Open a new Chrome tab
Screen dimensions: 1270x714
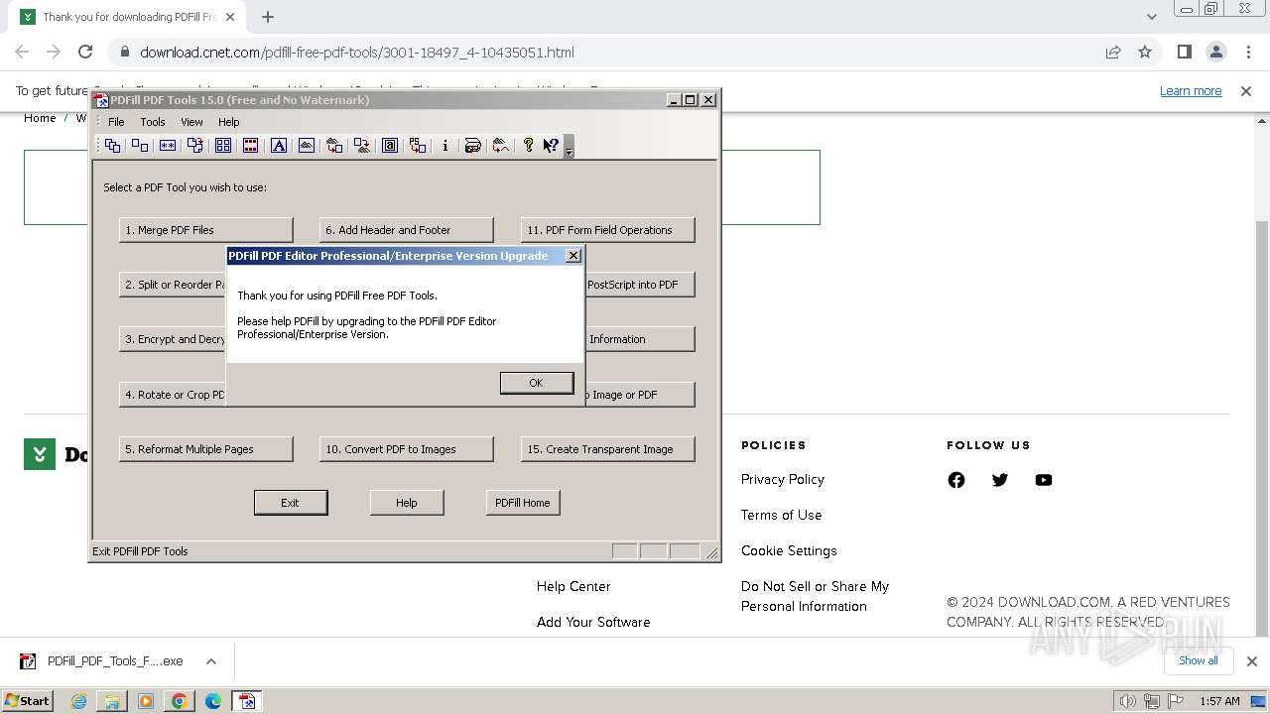click(268, 17)
